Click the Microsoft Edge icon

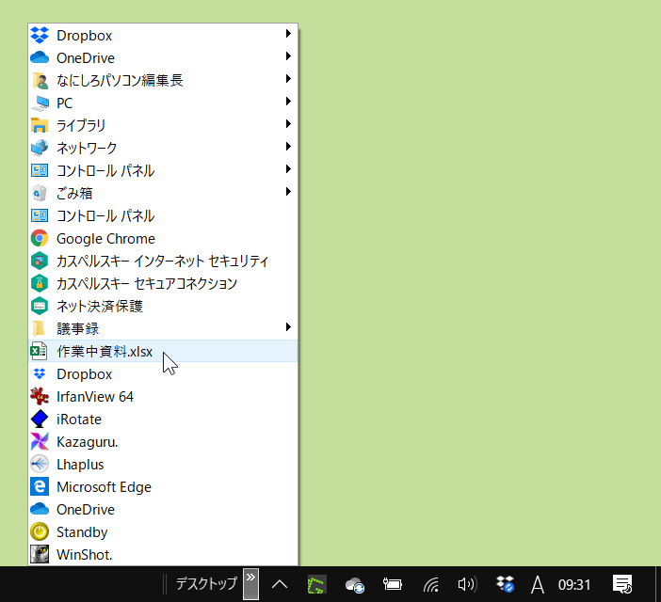pyautogui.click(x=40, y=487)
